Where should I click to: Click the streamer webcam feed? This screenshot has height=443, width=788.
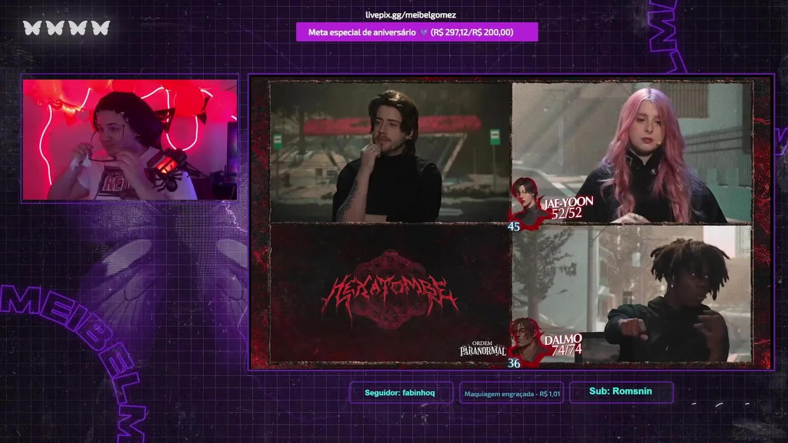[129, 140]
